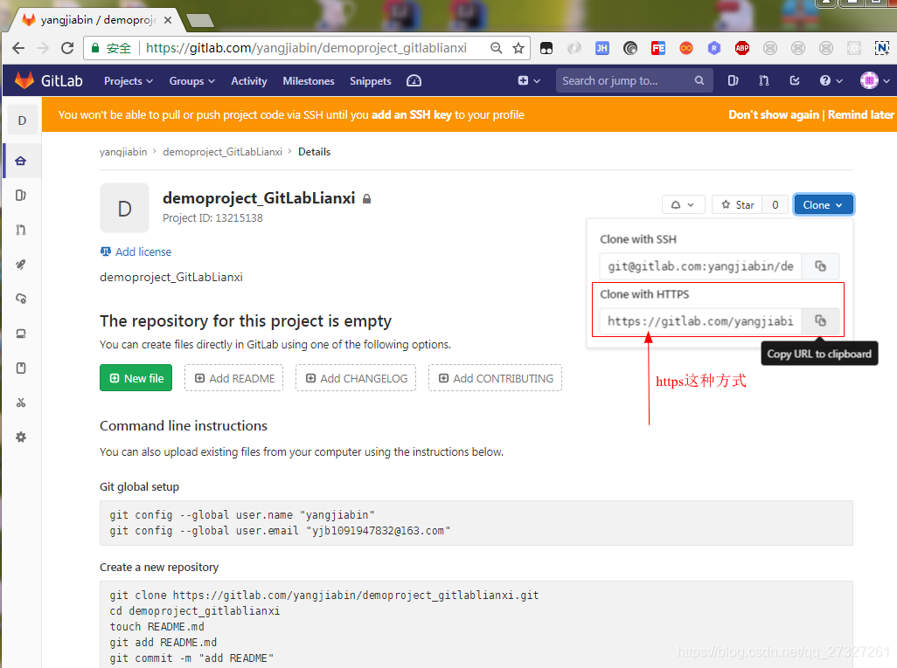Click demoproject_GitLabLianxi breadcrumb link
Viewport: 897px width, 668px height.
223,152
